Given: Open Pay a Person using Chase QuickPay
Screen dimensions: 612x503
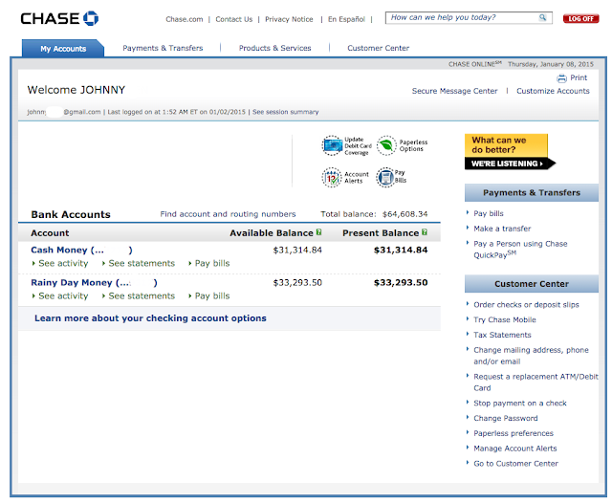Looking at the screenshot, I should pos(520,250).
